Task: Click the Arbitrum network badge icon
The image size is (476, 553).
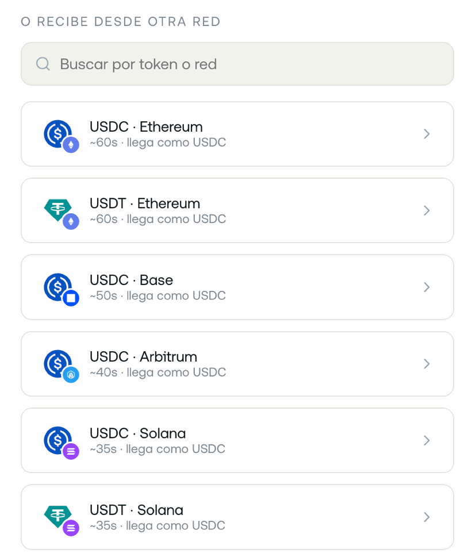Action: tap(71, 375)
